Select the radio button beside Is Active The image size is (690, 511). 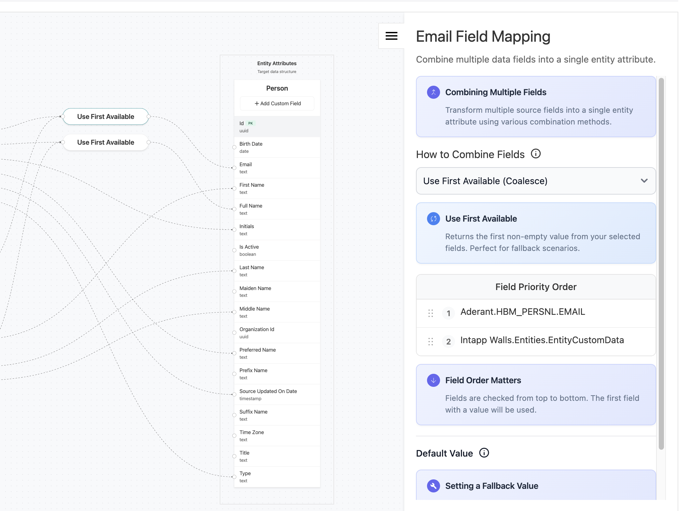[x=234, y=250]
